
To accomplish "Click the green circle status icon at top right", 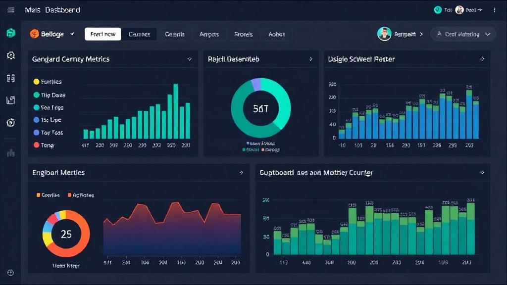I will point(438,10).
